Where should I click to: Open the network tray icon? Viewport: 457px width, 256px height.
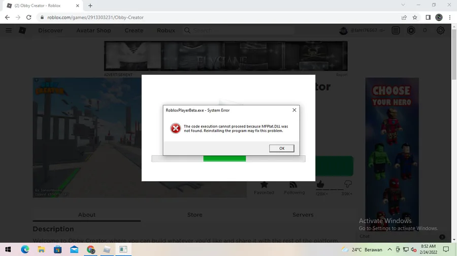[406, 249]
